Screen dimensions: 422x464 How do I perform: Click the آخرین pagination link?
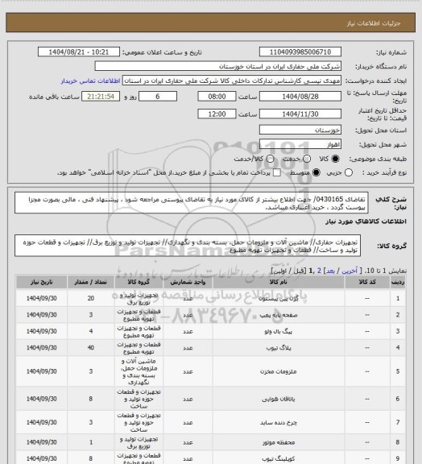coord(350,271)
